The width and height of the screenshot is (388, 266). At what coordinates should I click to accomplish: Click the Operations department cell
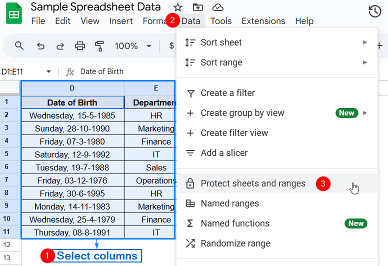click(150, 180)
